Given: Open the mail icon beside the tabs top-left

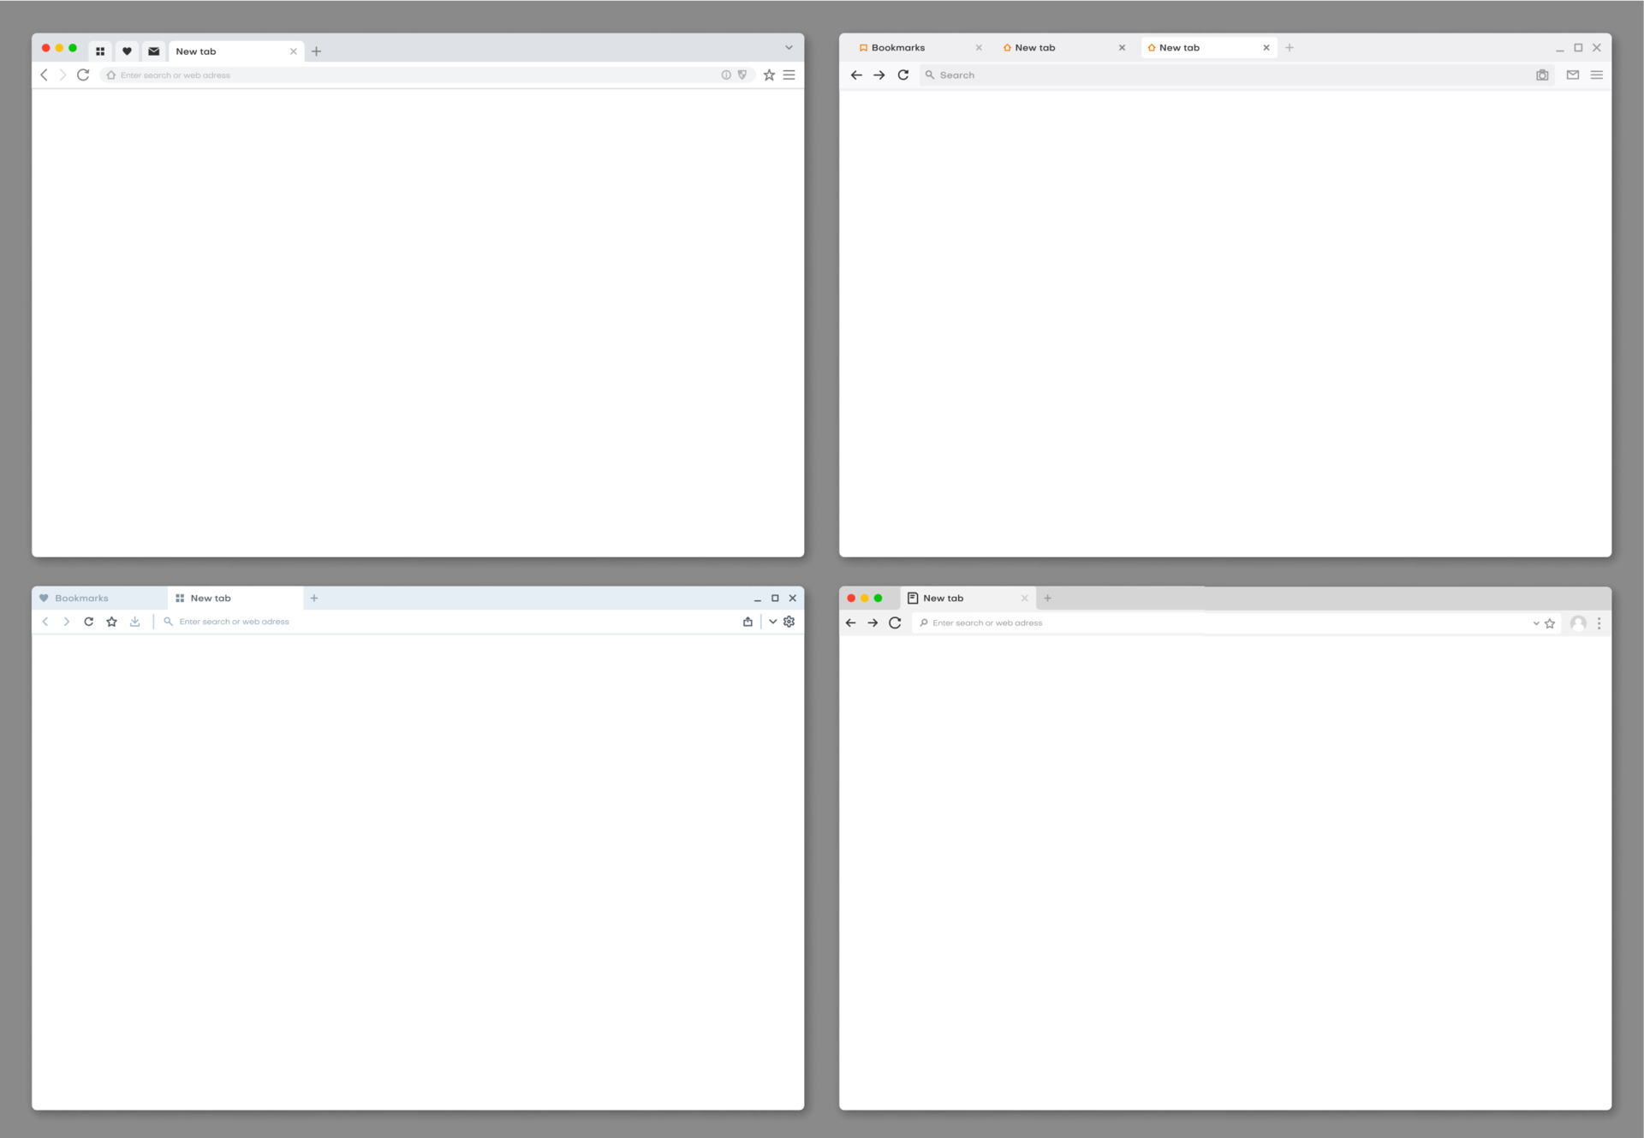Looking at the screenshot, I should [153, 51].
